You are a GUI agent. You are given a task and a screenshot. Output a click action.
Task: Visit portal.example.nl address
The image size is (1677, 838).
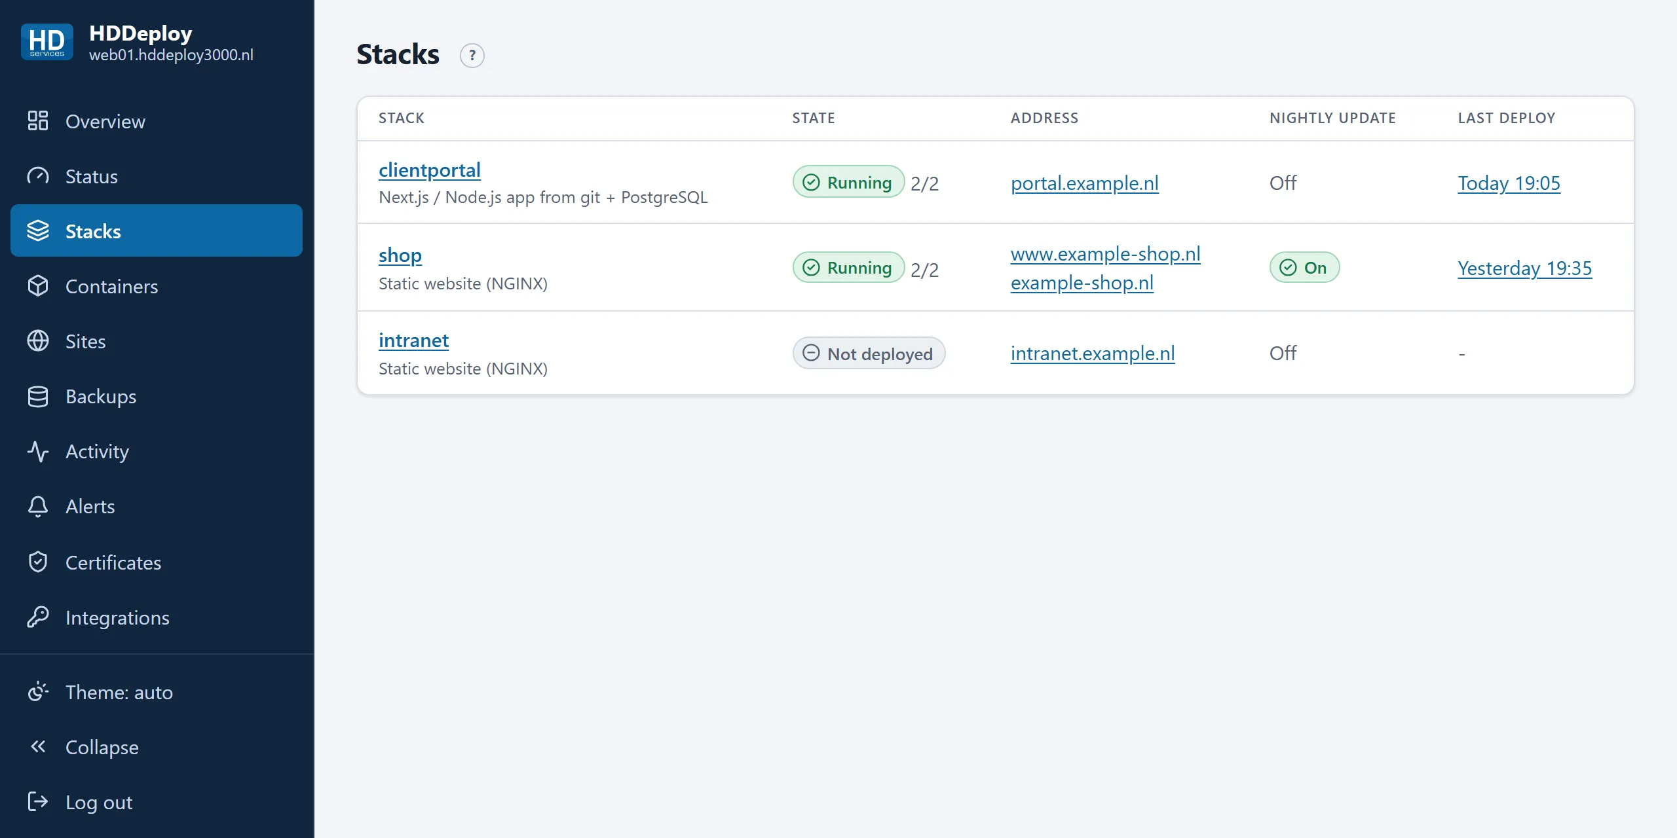pos(1084,183)
